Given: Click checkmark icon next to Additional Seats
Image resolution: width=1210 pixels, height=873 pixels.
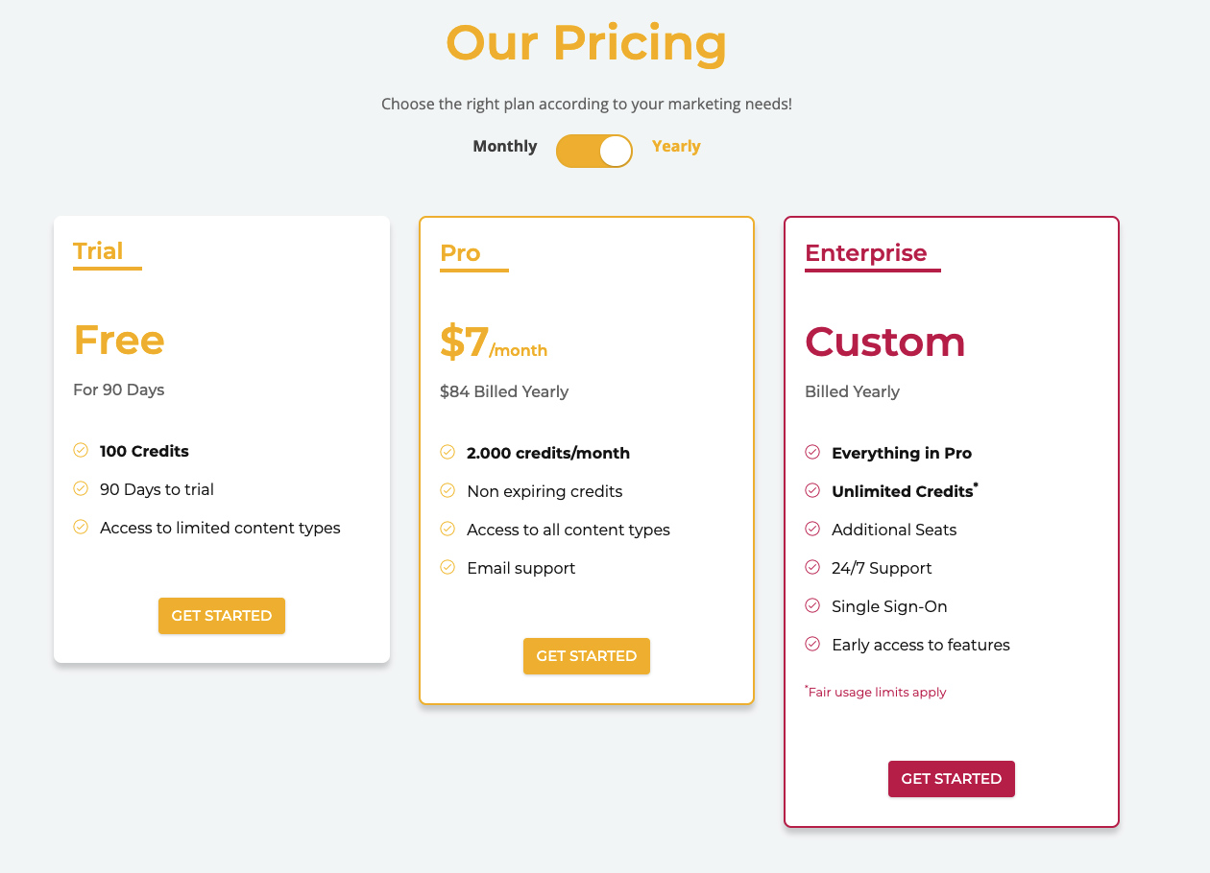Looking at the screenshot, I should 812,530.
